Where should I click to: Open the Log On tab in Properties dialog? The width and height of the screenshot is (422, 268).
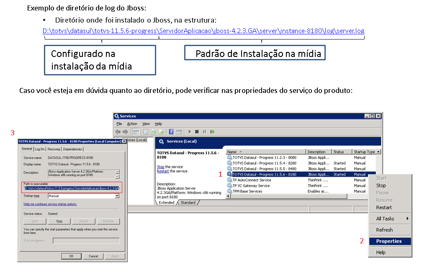[x=40, y=149]
